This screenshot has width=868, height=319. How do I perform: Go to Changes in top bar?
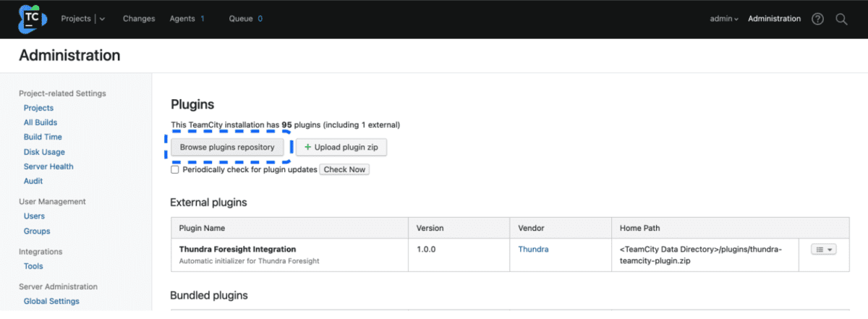tap(139, 19)
